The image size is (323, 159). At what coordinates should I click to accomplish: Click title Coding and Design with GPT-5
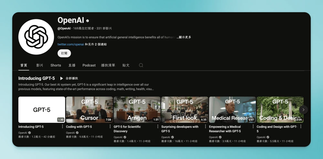coord(277,129)
